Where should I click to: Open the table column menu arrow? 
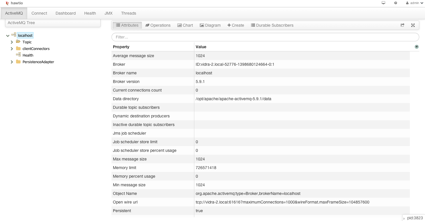click(416, 47)
